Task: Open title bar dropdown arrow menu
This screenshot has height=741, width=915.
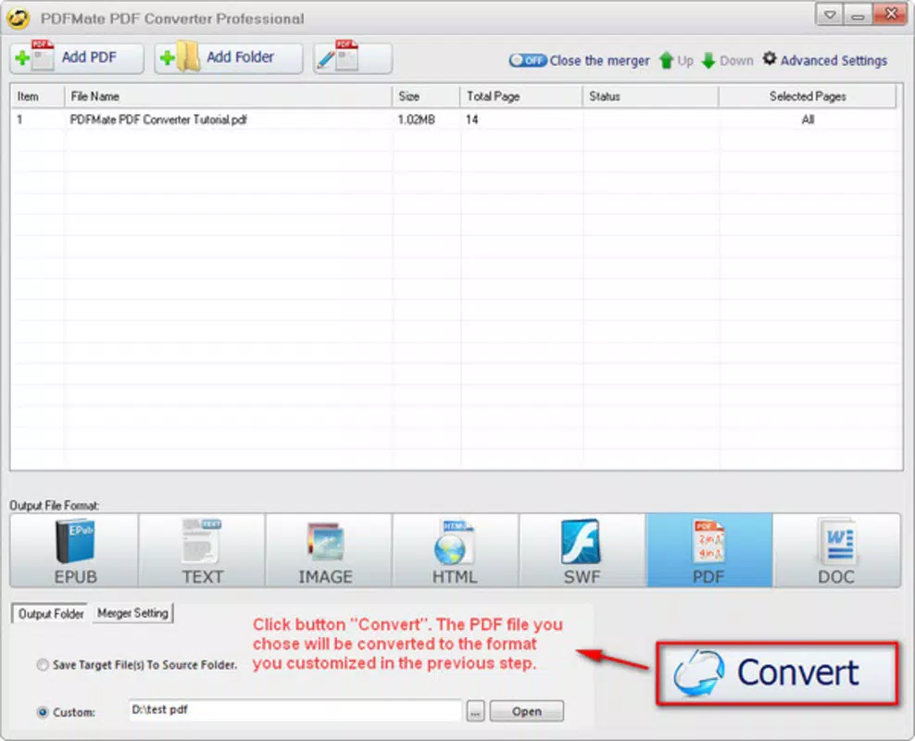Action: tap(829, 15)
